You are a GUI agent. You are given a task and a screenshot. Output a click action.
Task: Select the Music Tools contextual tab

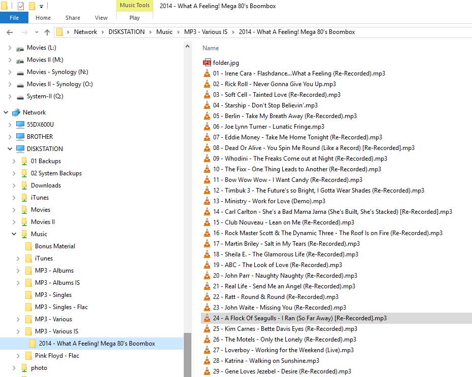(134, 6)
